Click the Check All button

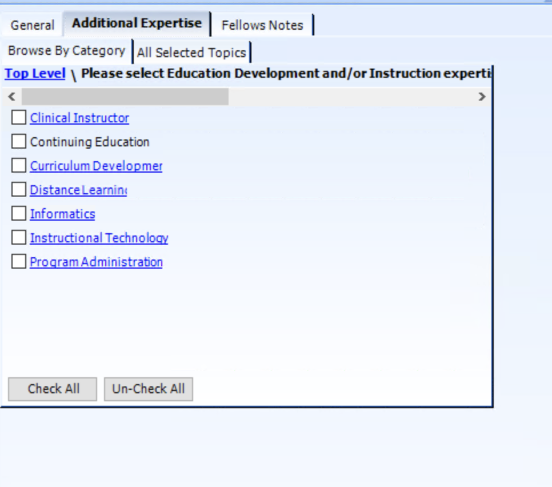click(x=52, y=389)
